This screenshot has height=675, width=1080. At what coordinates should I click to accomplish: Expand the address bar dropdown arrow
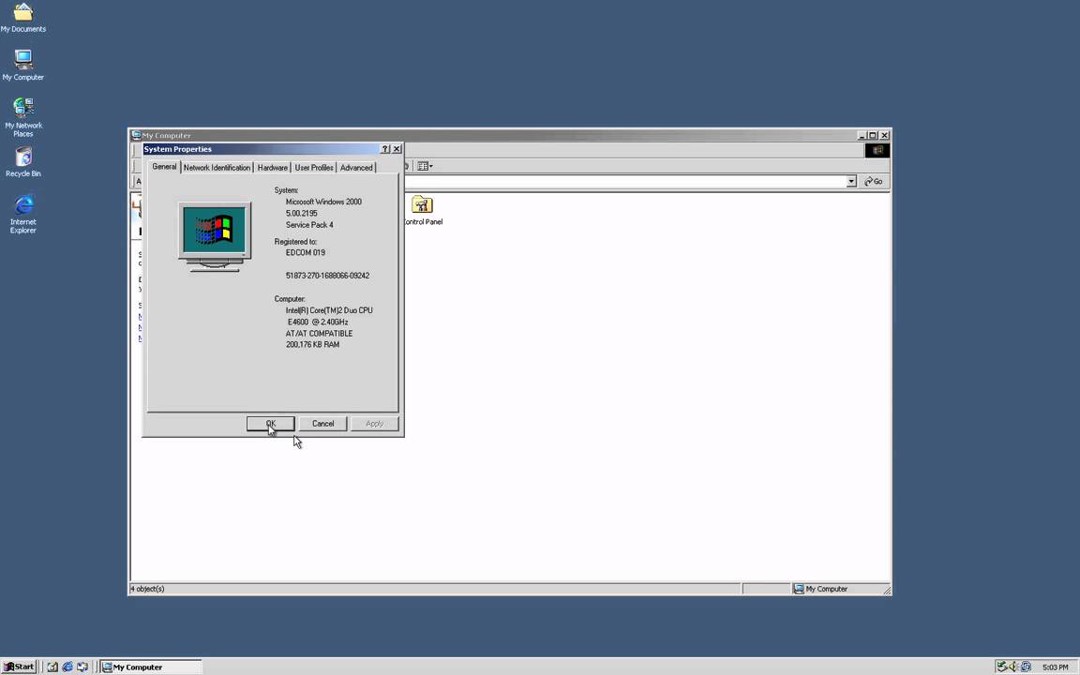(851, 181)
